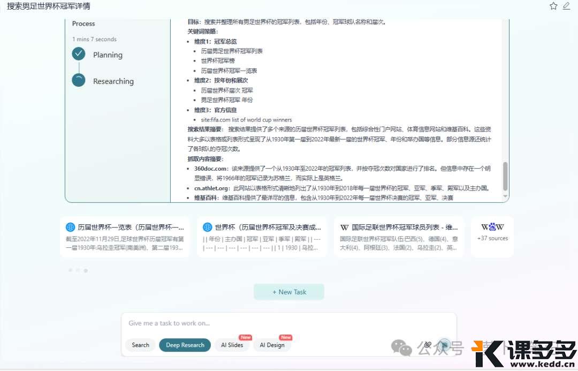This screenshot has height=371, width=578.
Task: Click the '1 mins 7 seconds' timer text
Action: pos(94,39)
